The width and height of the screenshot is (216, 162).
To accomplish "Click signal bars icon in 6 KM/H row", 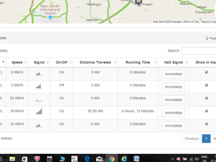I will (39, 74).
